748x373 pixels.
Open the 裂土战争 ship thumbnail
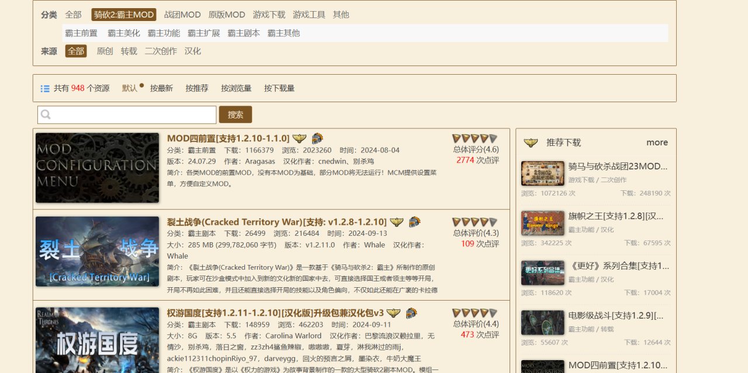click(x=97, y=252)
